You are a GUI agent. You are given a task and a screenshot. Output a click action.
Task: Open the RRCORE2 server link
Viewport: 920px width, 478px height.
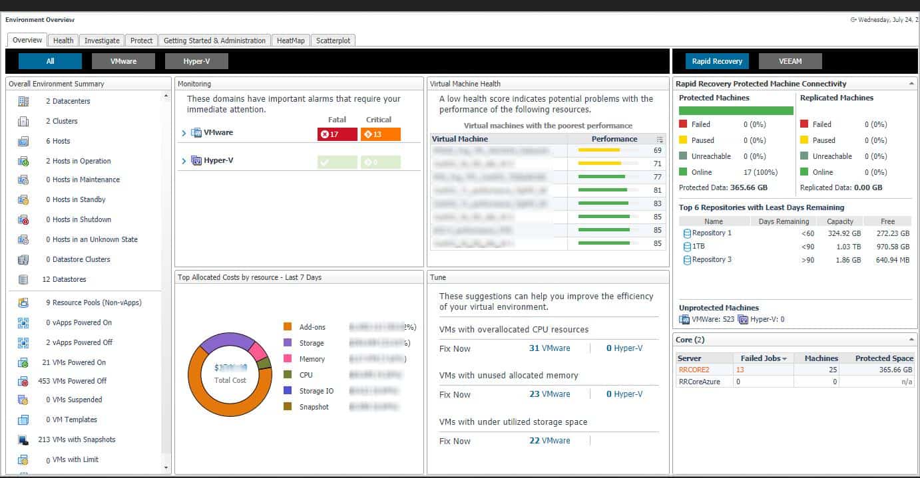(x=694, y=370)
